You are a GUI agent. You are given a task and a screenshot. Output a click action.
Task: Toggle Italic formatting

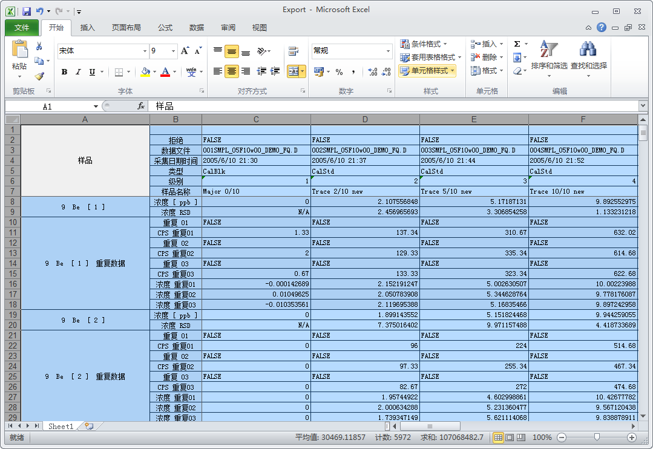tap(78, 72)
